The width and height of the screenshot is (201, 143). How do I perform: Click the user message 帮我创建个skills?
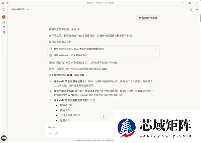pos(148,18)
